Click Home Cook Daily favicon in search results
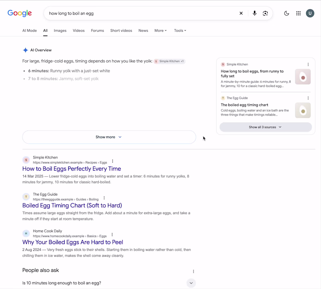321x289 pixels. click(26, 233)
